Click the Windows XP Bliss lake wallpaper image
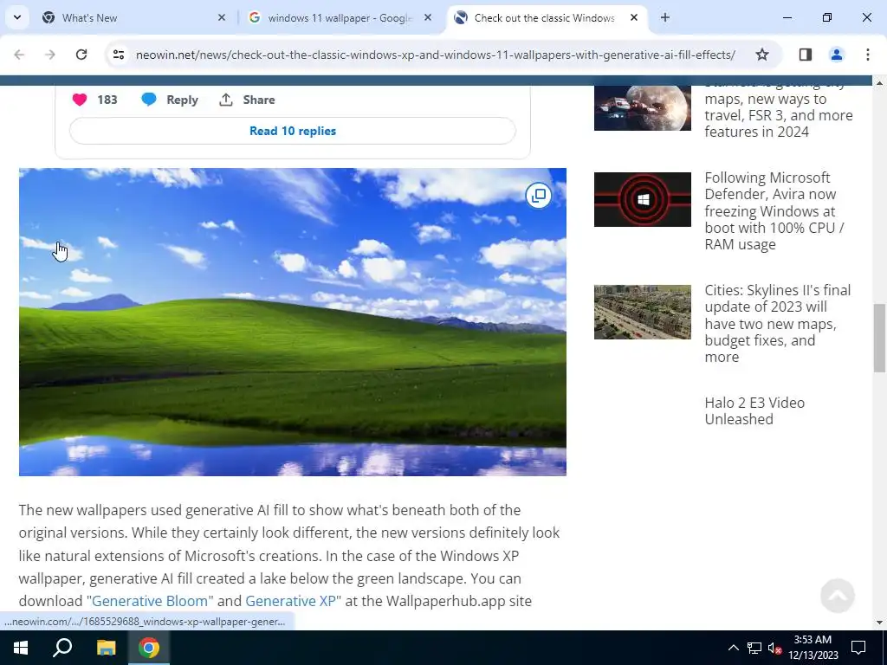Screen dimensions: 887x665 (293, 322)
